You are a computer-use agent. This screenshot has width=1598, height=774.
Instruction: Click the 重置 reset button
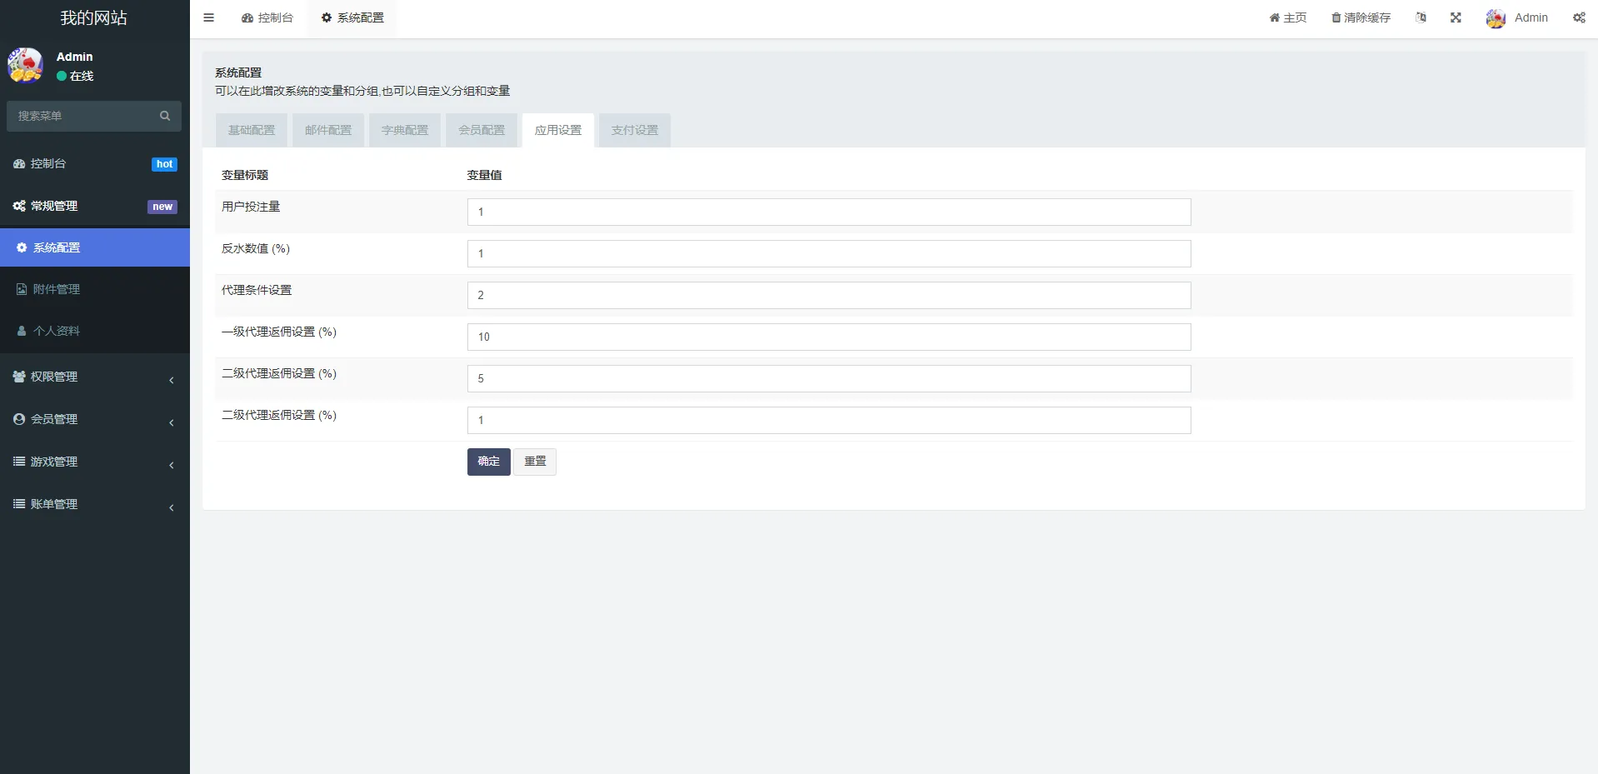pyautogui.click(x=534, y=461)
